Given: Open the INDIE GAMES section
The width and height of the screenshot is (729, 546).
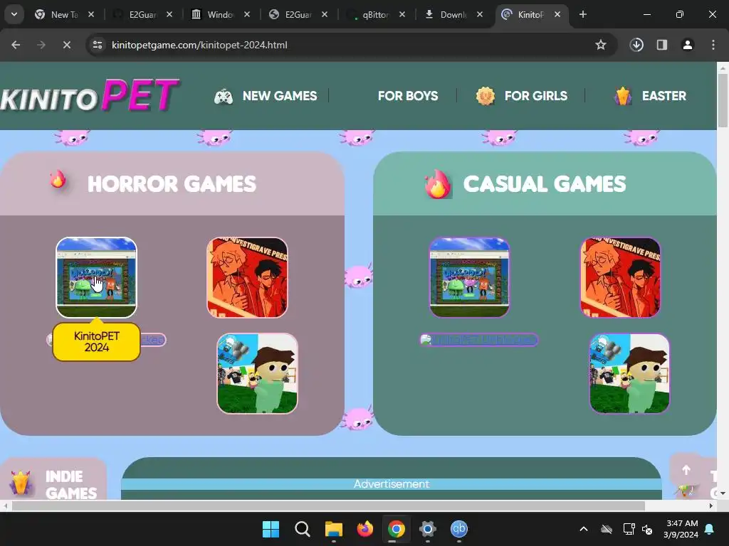Looking at the screenshot, I should [71, 484].
